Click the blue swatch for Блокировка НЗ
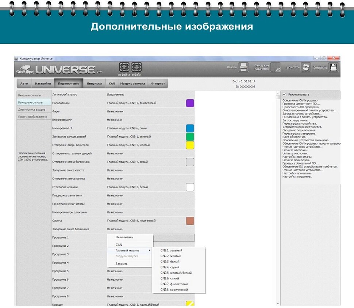Screen dimensions: 354x308 click(190, 128)
